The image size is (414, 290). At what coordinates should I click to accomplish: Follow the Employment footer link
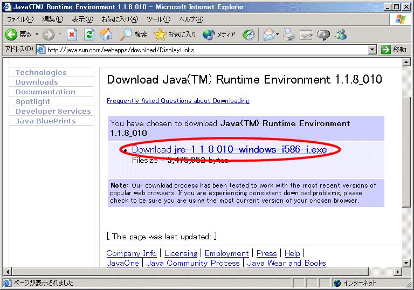[226, 253]
